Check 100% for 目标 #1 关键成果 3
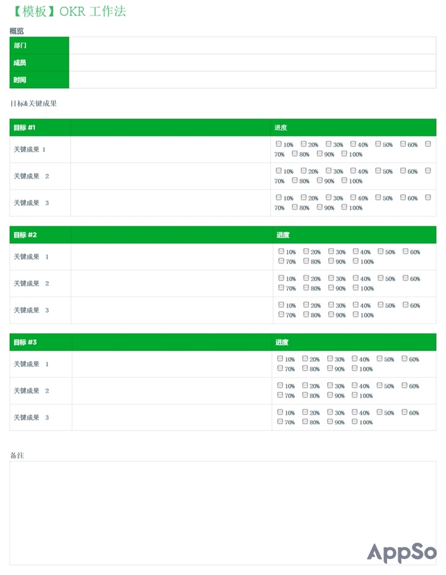 pos(344,207)
